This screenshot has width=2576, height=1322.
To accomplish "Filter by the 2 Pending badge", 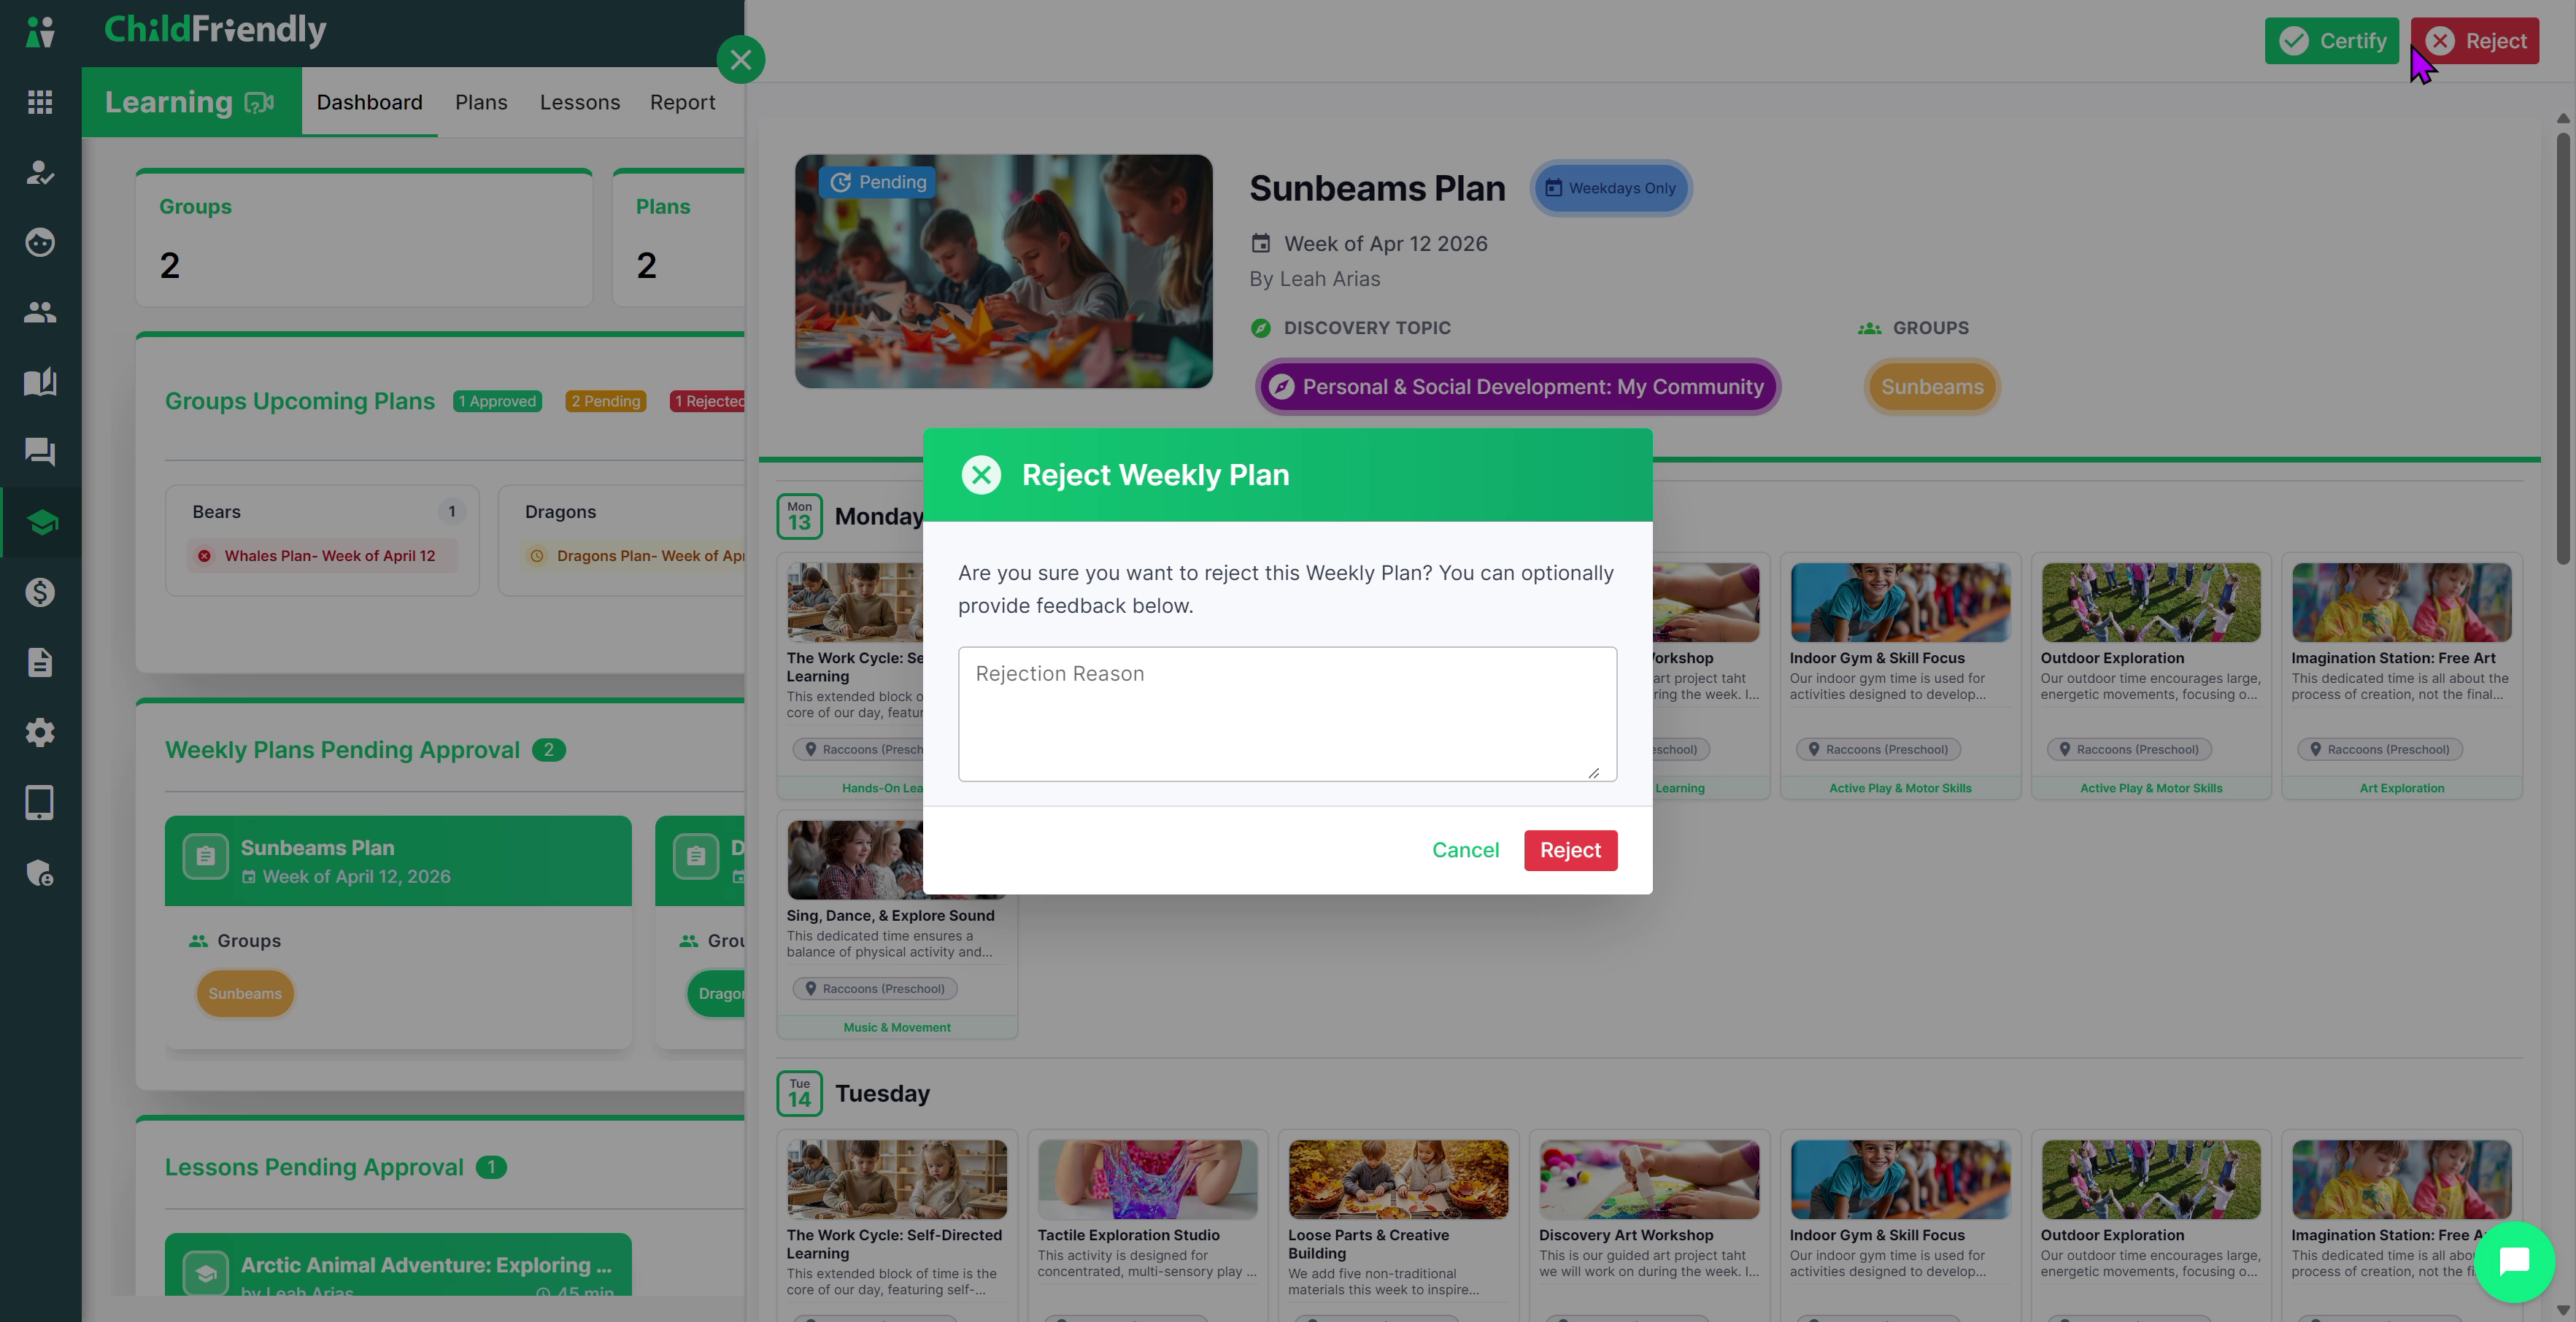I will point(606,401).
